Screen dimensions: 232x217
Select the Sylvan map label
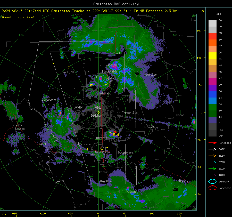click(x=98, y=76)
